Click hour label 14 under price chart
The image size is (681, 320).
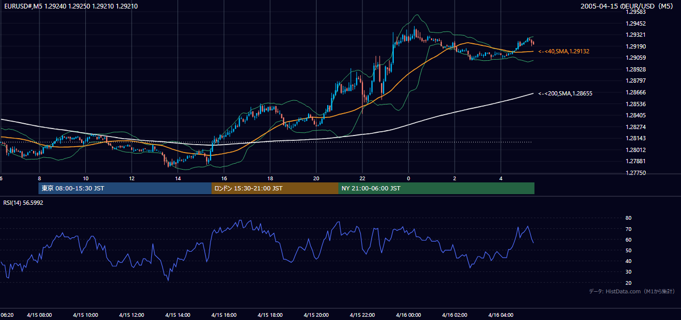click(x=178, y=178)
